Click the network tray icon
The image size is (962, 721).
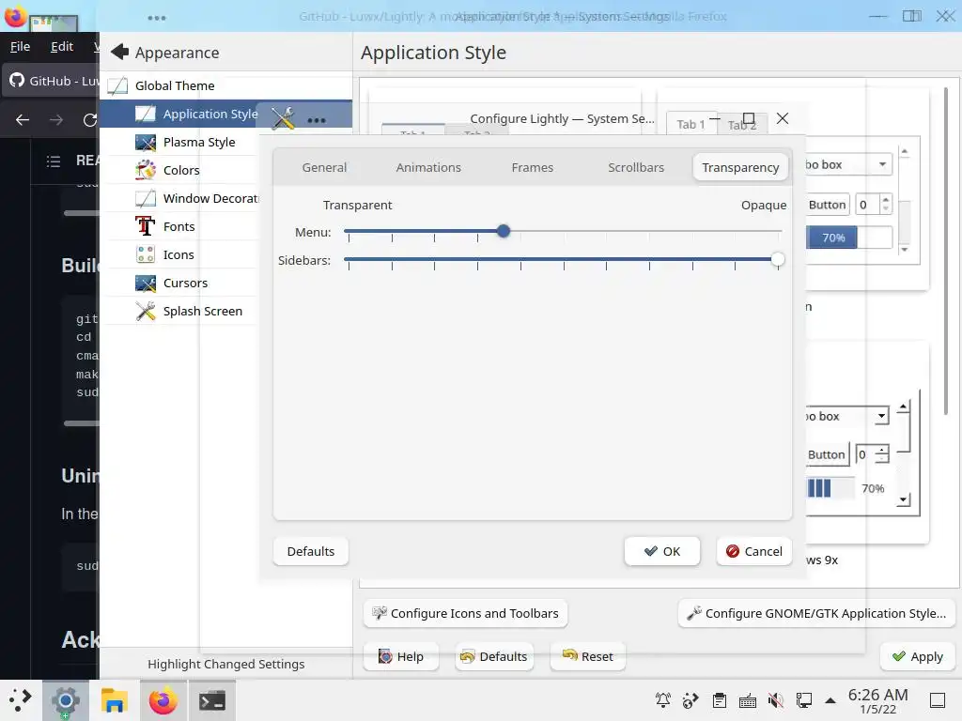point(804,700)
